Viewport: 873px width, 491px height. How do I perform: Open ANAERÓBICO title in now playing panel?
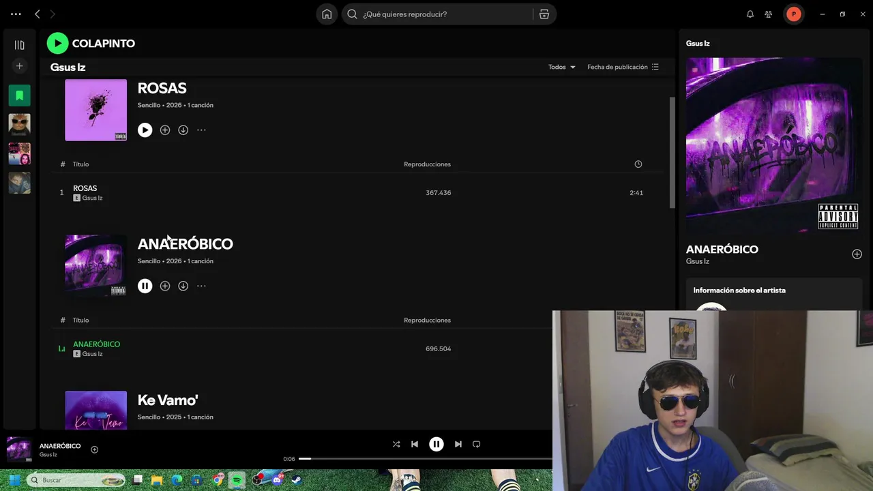point(722,250)
